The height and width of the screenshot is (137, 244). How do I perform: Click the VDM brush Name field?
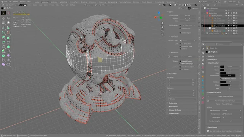click(x=231, y=104)
